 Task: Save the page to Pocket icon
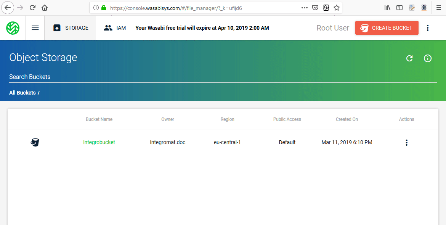(315, 8)
